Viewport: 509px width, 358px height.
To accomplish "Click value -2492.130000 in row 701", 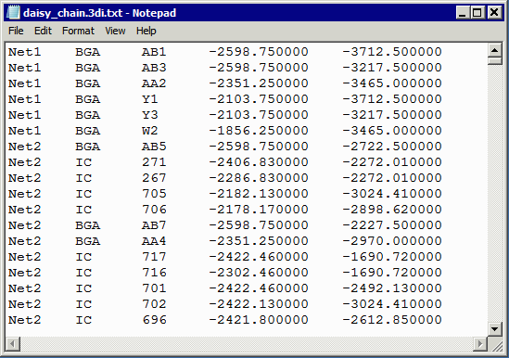I will click(x=392, y=288).
